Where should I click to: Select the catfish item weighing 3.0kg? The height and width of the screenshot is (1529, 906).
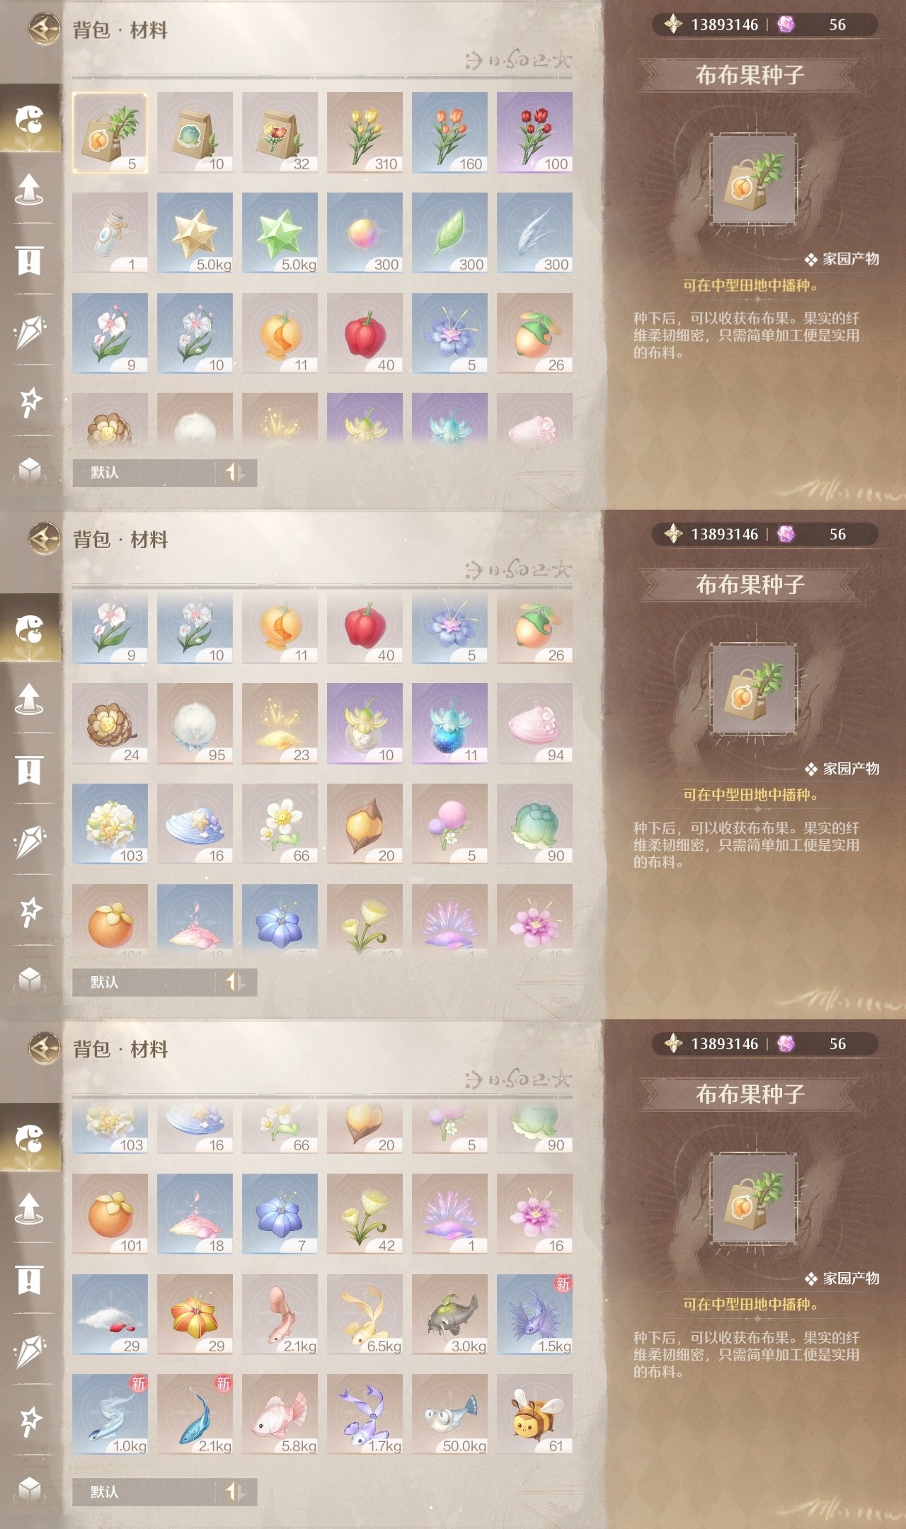click(449, 1315)
